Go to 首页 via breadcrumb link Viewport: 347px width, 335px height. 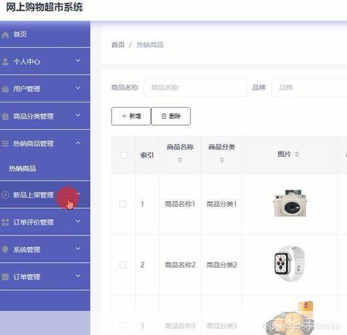pyautogui.click(x=118, y=45)
